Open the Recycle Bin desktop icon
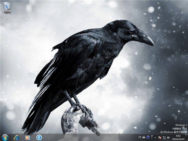Viewport: 188px width, 141px height. pyautogui.click(x=7, y=6)
